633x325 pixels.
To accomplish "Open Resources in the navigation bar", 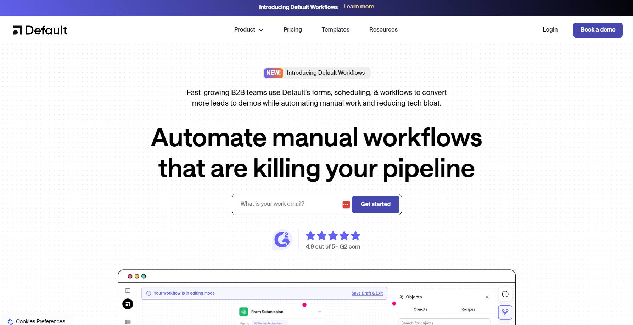I will click(383, 30).
